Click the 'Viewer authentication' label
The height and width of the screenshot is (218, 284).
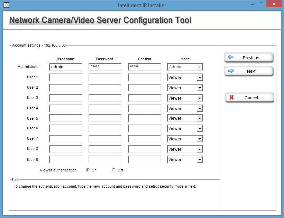58,170
